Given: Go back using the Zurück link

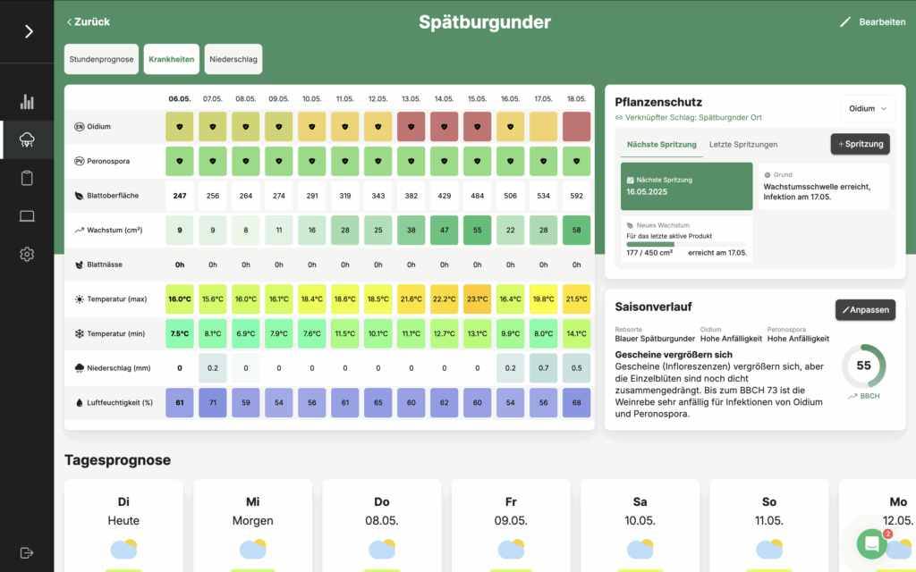Looking at the screenshot, I should click(89, 22).
